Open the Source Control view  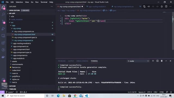pyautogui.click(x=3, y=22)
